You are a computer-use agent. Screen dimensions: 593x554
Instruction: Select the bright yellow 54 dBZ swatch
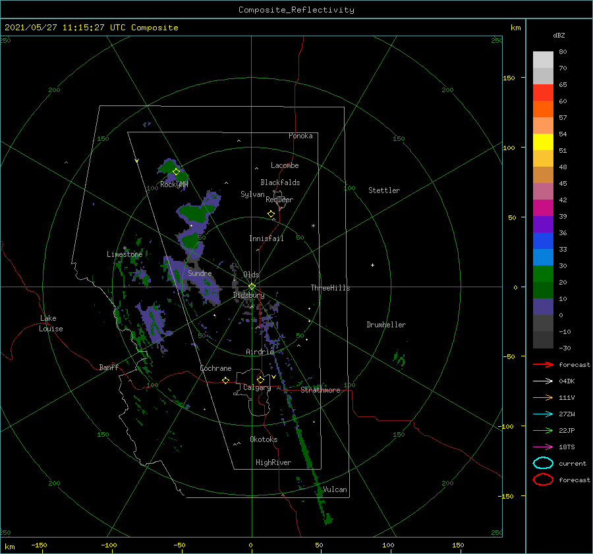[543, 142]
